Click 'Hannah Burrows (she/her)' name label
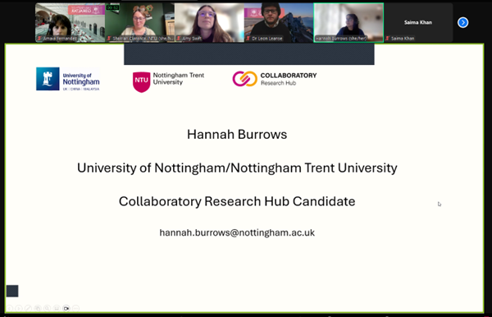This screenshot has width=492, height=317. click(x=341, y=39)
